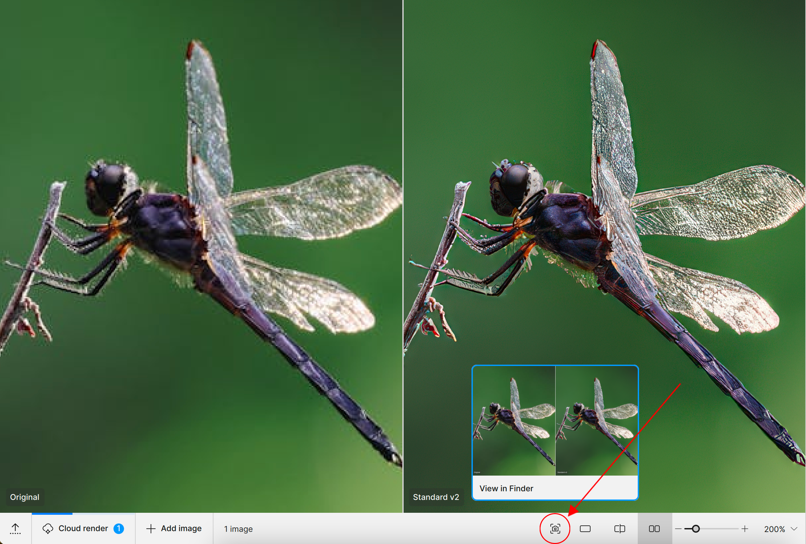Click the zoom in plus icon

click(744, 529)
